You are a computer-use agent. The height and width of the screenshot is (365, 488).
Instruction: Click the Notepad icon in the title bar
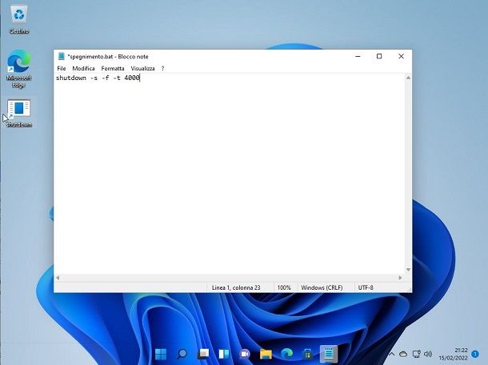pyautogui.click(x=62, y=56)
